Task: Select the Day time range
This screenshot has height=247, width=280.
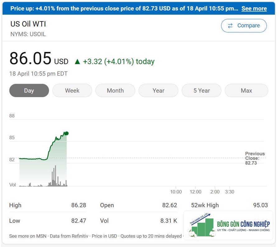Action: click(29, 90)
